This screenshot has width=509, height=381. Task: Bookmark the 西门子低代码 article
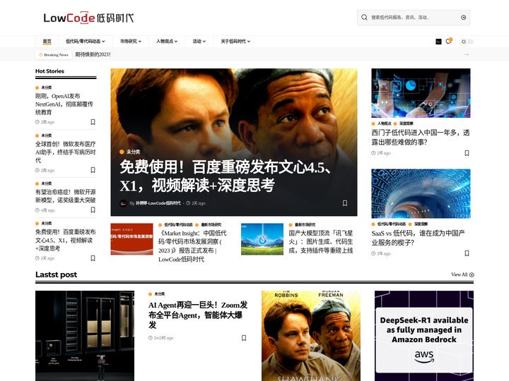(467, 153)
